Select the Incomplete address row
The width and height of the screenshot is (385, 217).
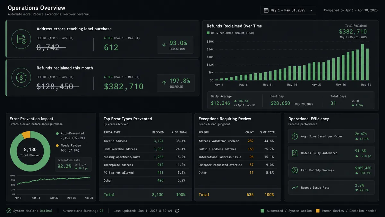click(x=145, y=165)
